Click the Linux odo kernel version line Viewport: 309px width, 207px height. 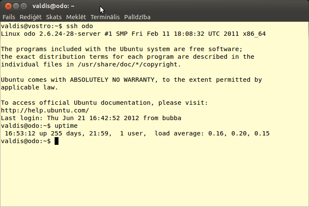(x=133, y=34)
